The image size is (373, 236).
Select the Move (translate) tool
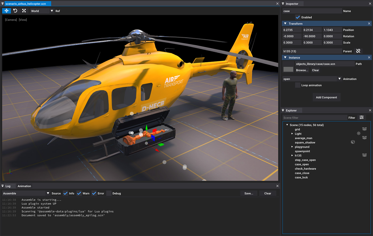point(6,11)
